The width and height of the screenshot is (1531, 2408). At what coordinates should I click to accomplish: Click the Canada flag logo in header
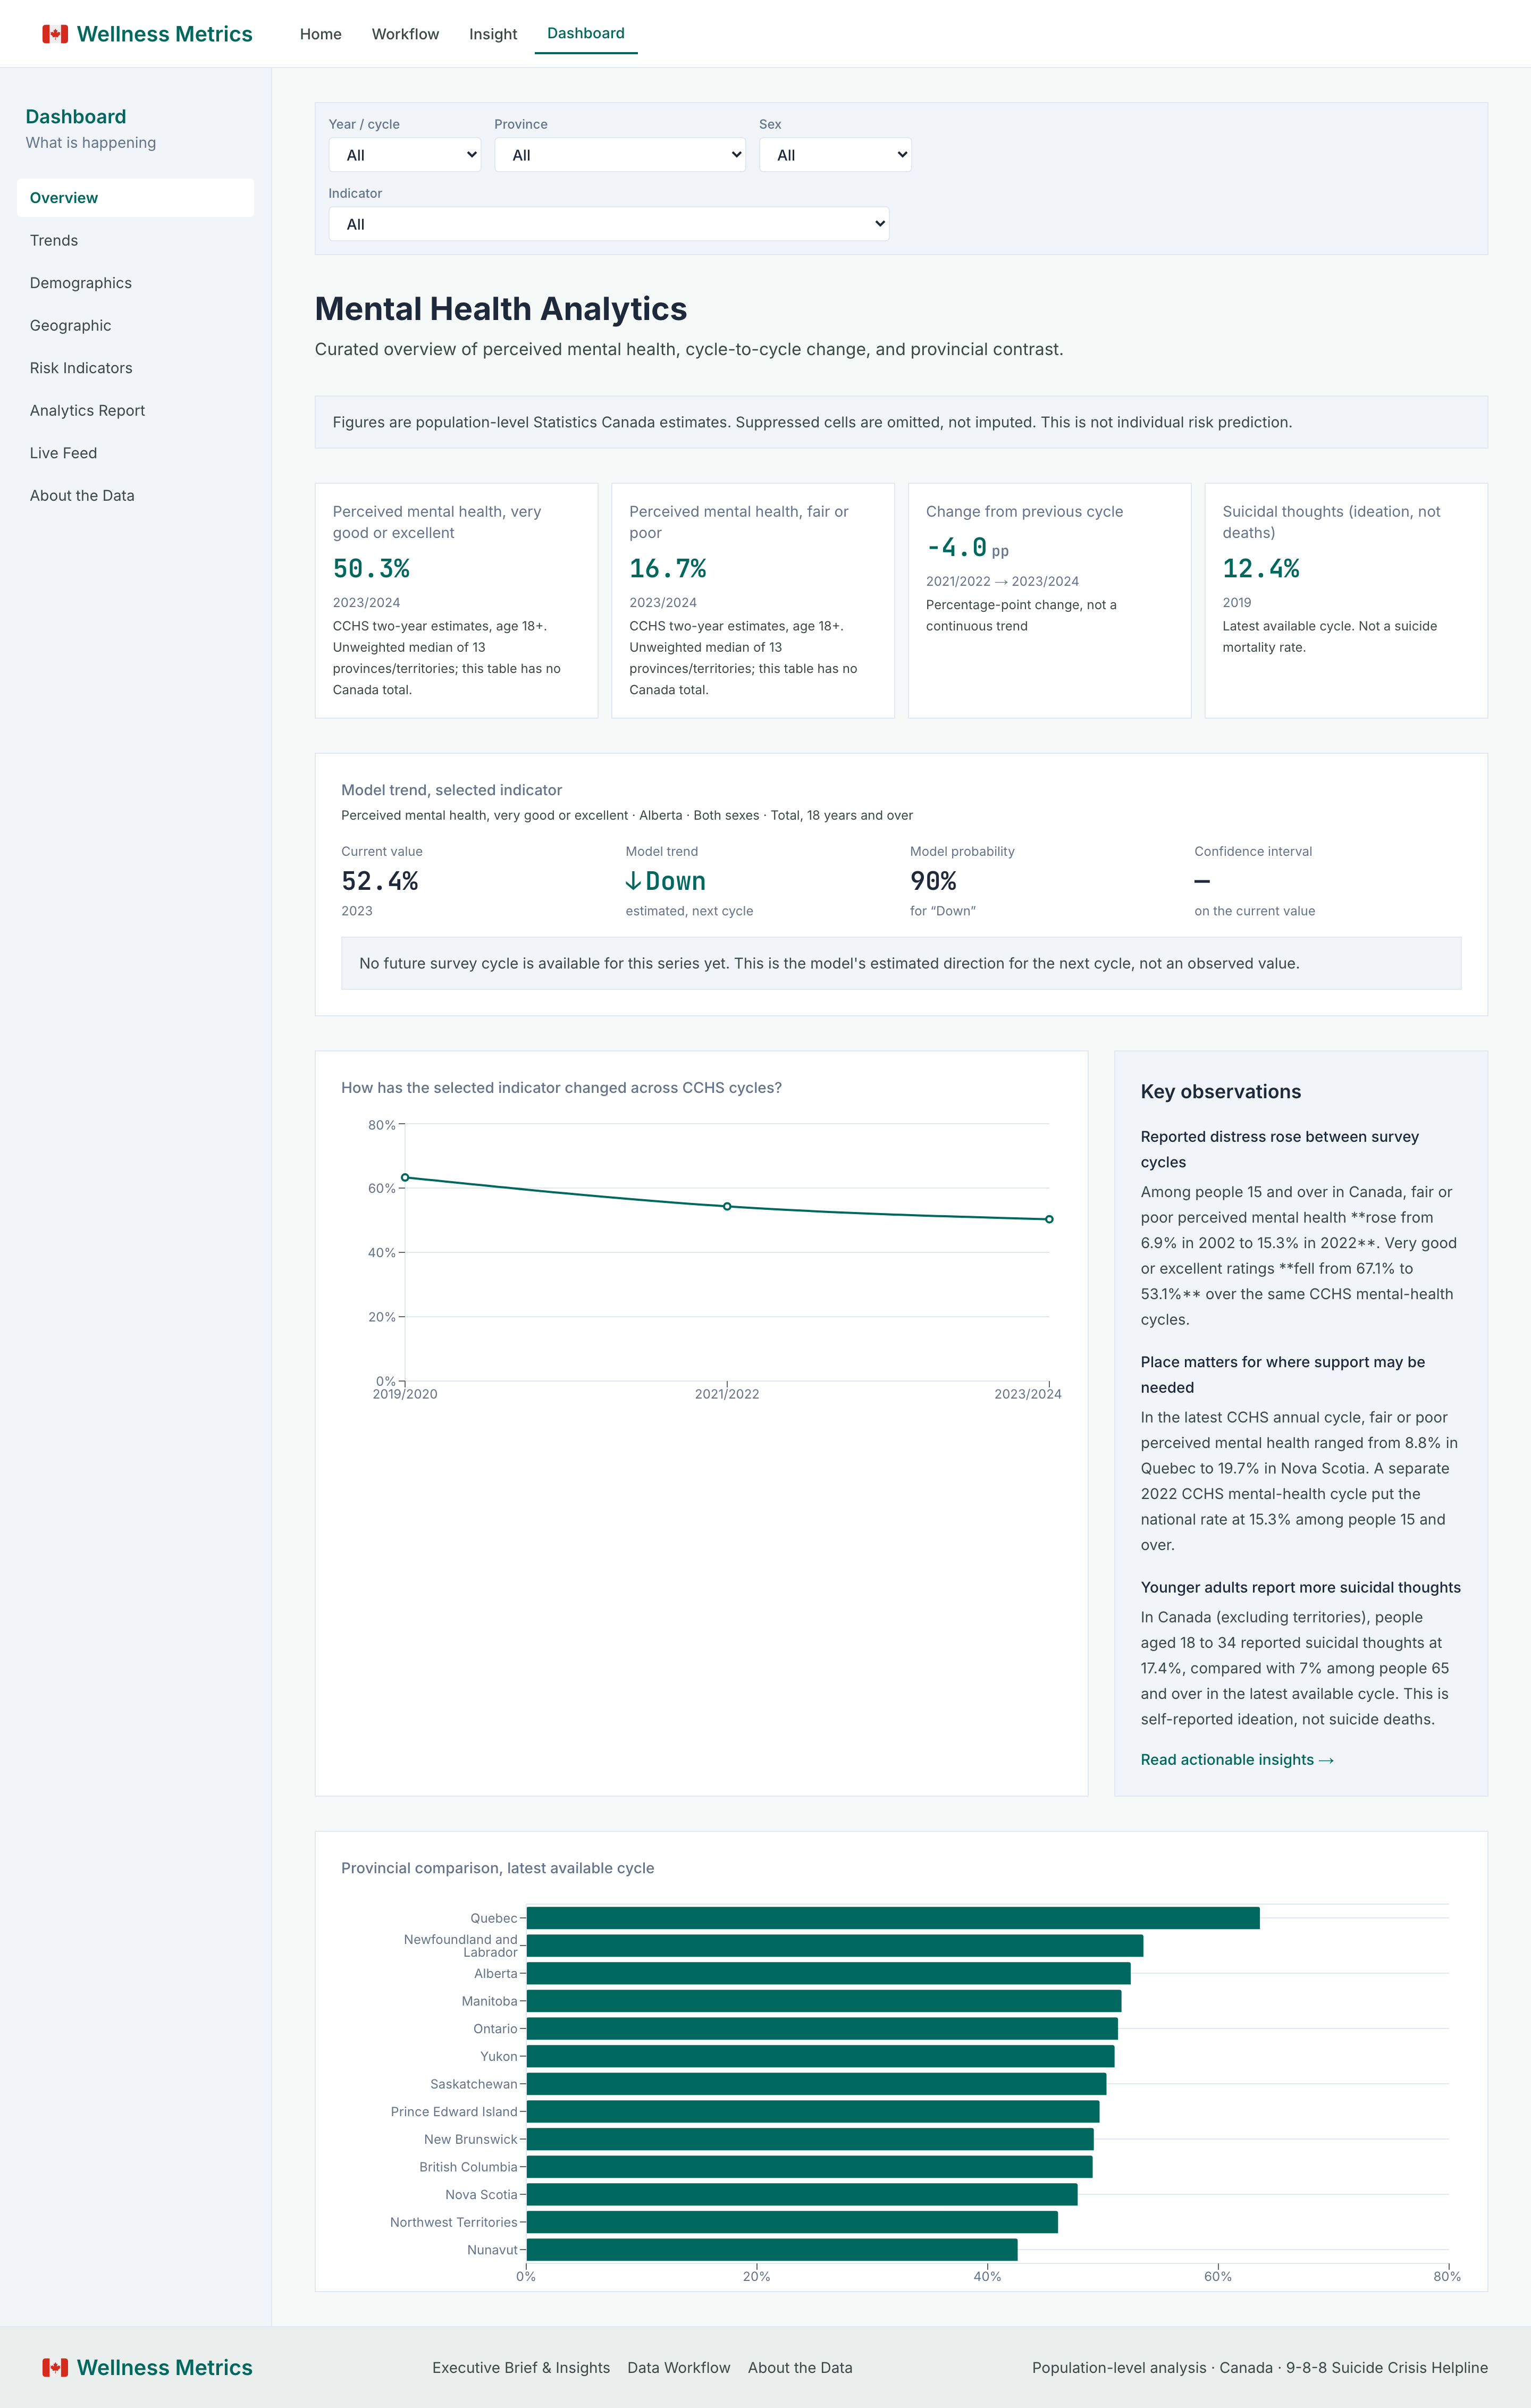55,34
